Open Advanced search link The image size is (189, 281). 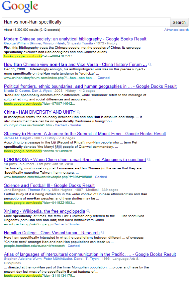click(176, 30)
